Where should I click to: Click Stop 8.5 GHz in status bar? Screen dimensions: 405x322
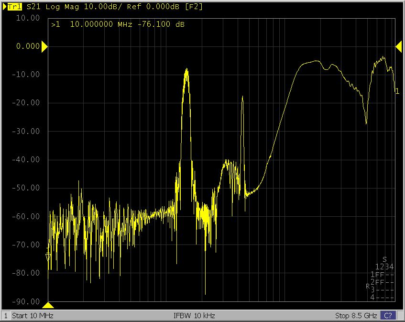tap(357, 316)
